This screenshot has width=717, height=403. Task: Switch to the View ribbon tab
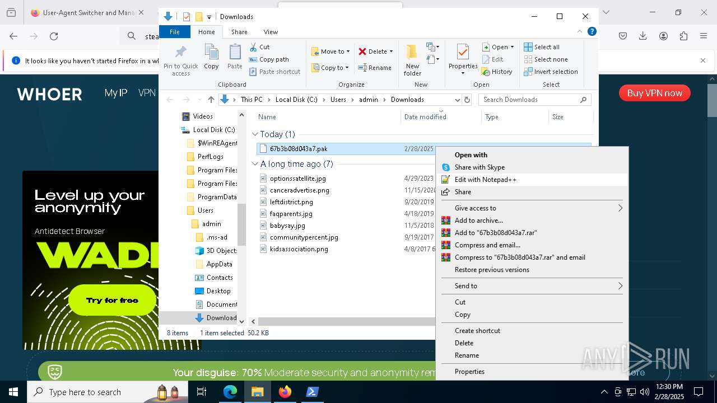point(271,32)
